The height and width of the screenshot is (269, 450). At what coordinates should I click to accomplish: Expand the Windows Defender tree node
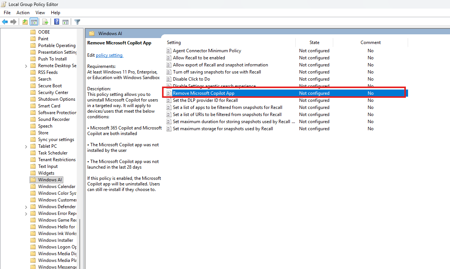point(26,207)
